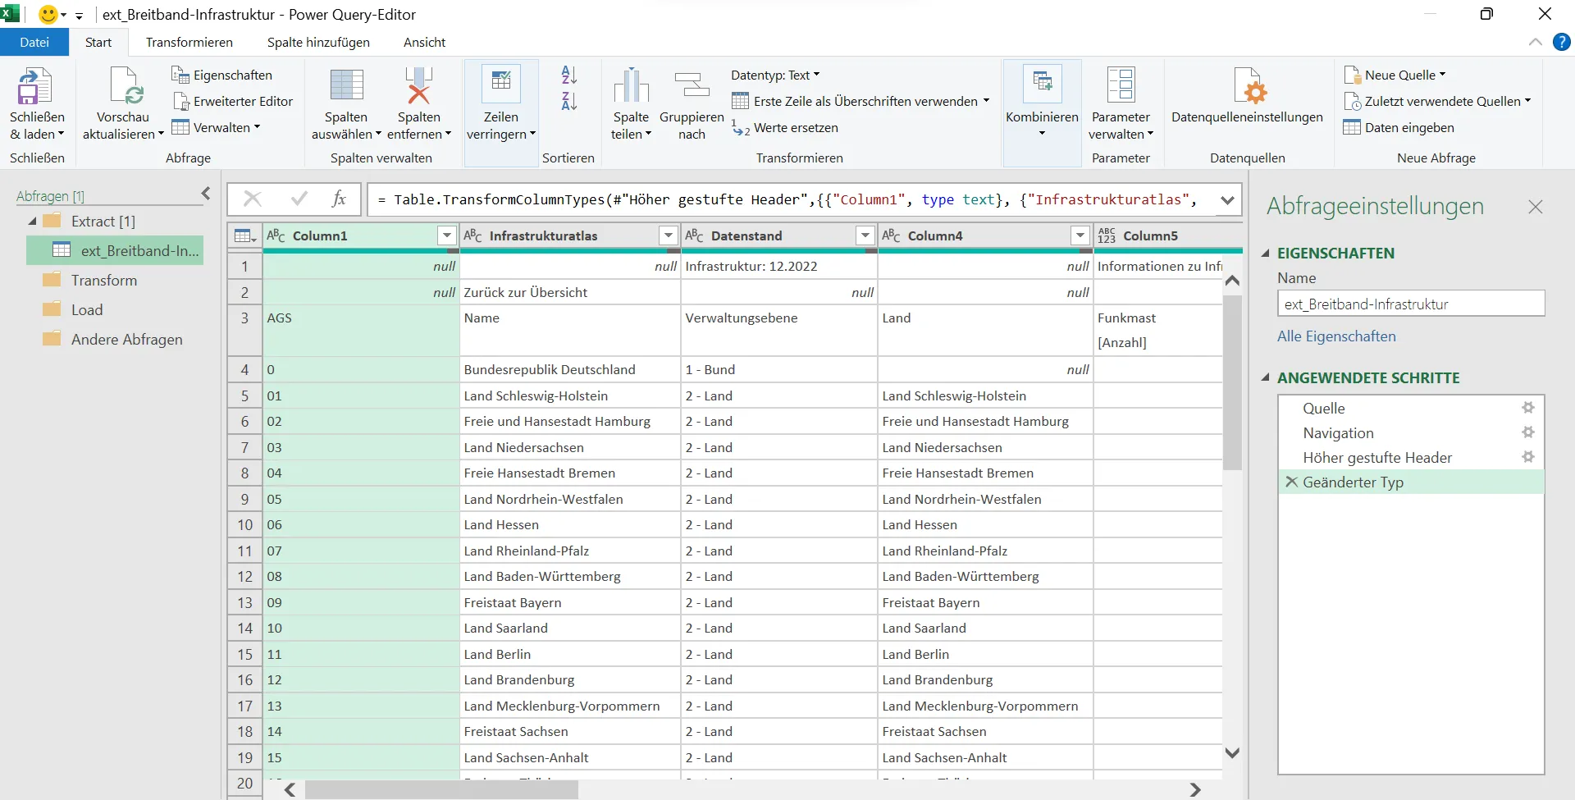Image resolution: width=1575 pixels, height=800 pixels.
Task: Collapse EIGENSCHAFTEN section
Action: (1265, 253)
